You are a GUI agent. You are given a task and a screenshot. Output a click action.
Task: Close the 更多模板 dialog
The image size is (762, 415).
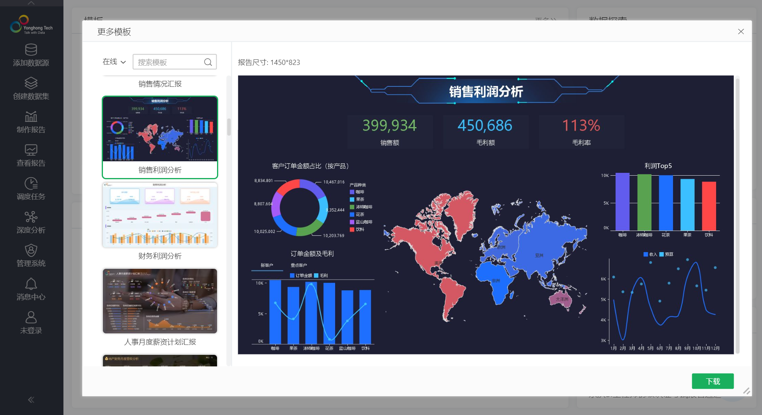(x=741, y=31)
